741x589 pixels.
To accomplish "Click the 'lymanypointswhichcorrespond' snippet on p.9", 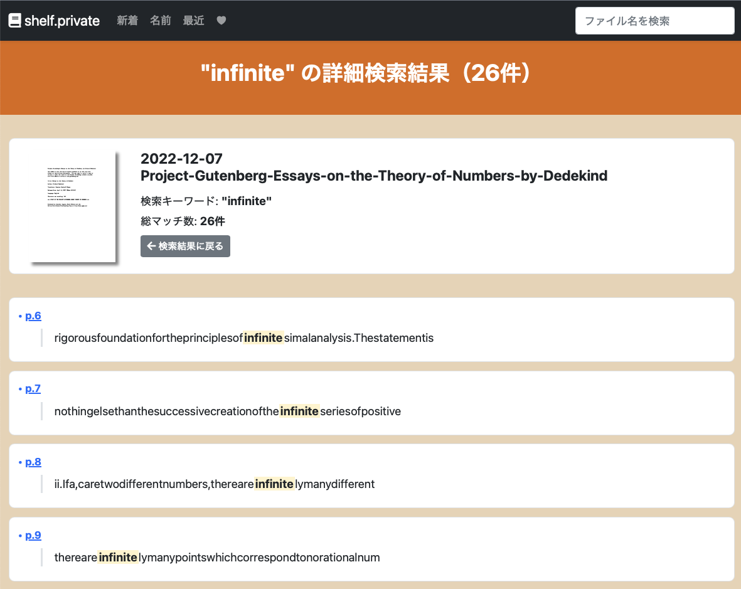I will coord(217,558).
